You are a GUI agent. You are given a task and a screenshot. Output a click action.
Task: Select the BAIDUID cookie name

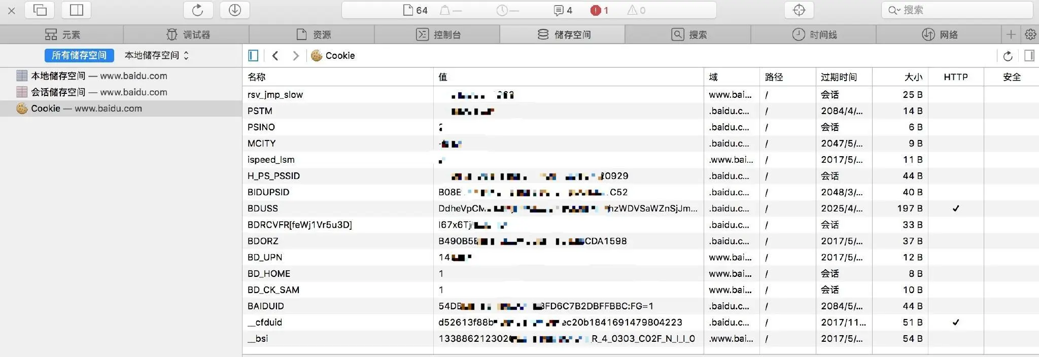coord(266,306)
